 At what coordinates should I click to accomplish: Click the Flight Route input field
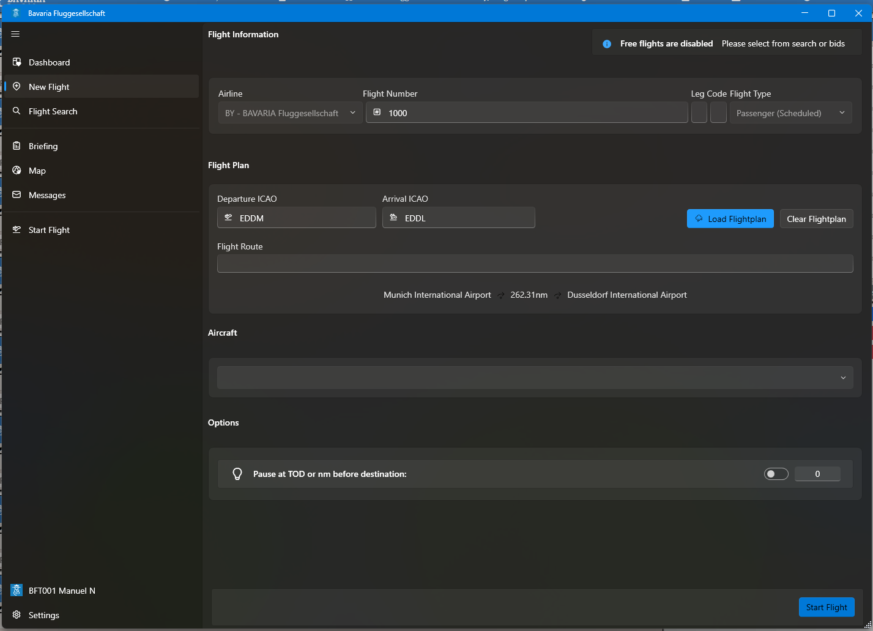535,264
